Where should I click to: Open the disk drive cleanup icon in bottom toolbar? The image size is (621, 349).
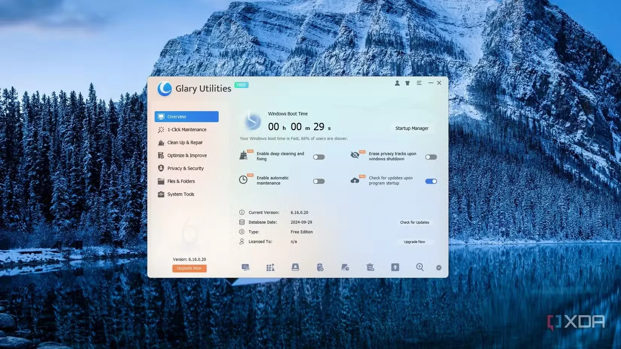click(x=295, y=267)
